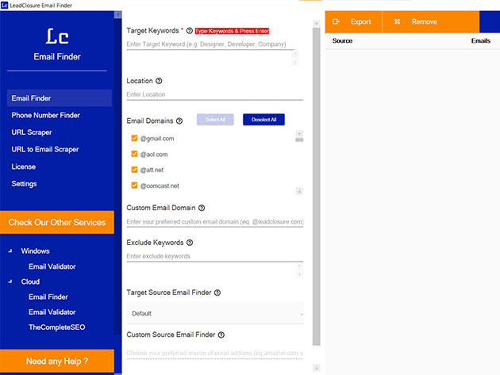Click Custom Source Email Finder help icon

click(221, 335)
